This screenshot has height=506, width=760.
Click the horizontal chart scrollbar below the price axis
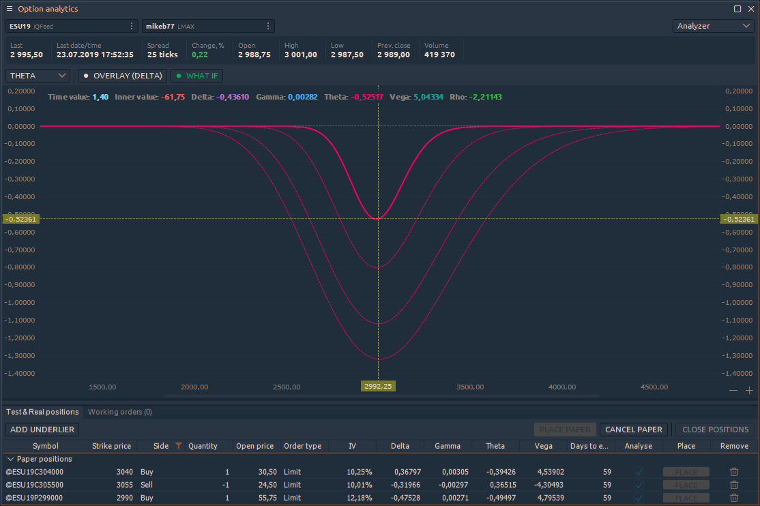pos(382,396)
